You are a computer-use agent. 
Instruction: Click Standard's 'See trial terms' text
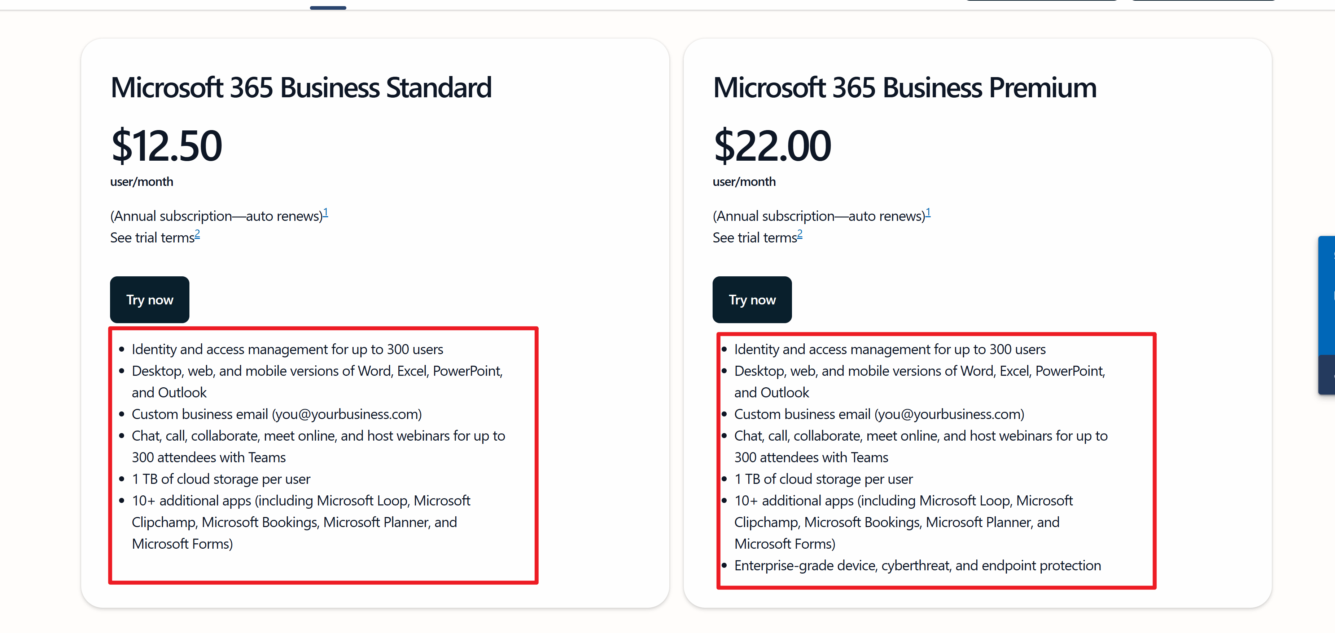[152, 237]
